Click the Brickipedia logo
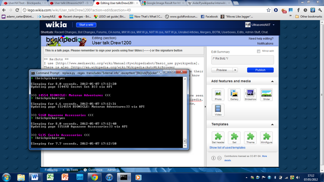This screenshot has width=324, height=182. [66, 40]
